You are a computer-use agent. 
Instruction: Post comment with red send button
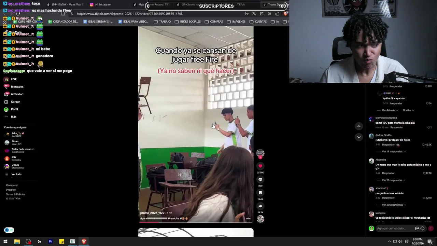pyautogui.click(x=431, y=228)
